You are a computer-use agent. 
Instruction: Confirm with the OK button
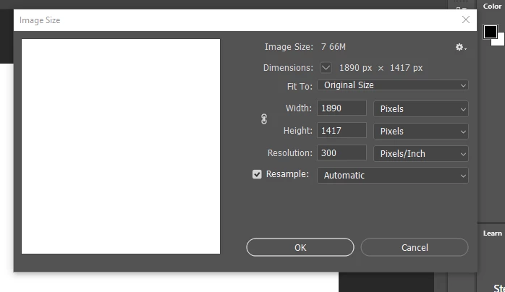click(300, 247)
